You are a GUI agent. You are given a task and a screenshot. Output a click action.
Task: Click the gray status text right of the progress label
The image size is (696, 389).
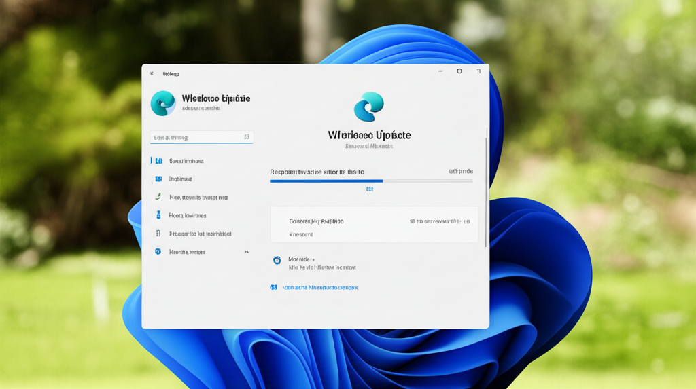[460, 172]
